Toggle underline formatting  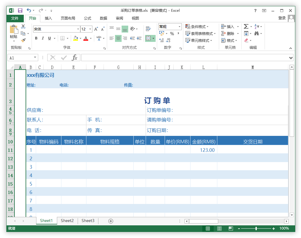click(x=50, y=38)
